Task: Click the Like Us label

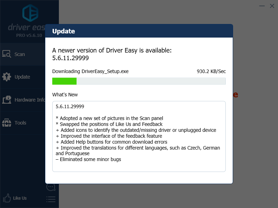Action: coord(20,198)
